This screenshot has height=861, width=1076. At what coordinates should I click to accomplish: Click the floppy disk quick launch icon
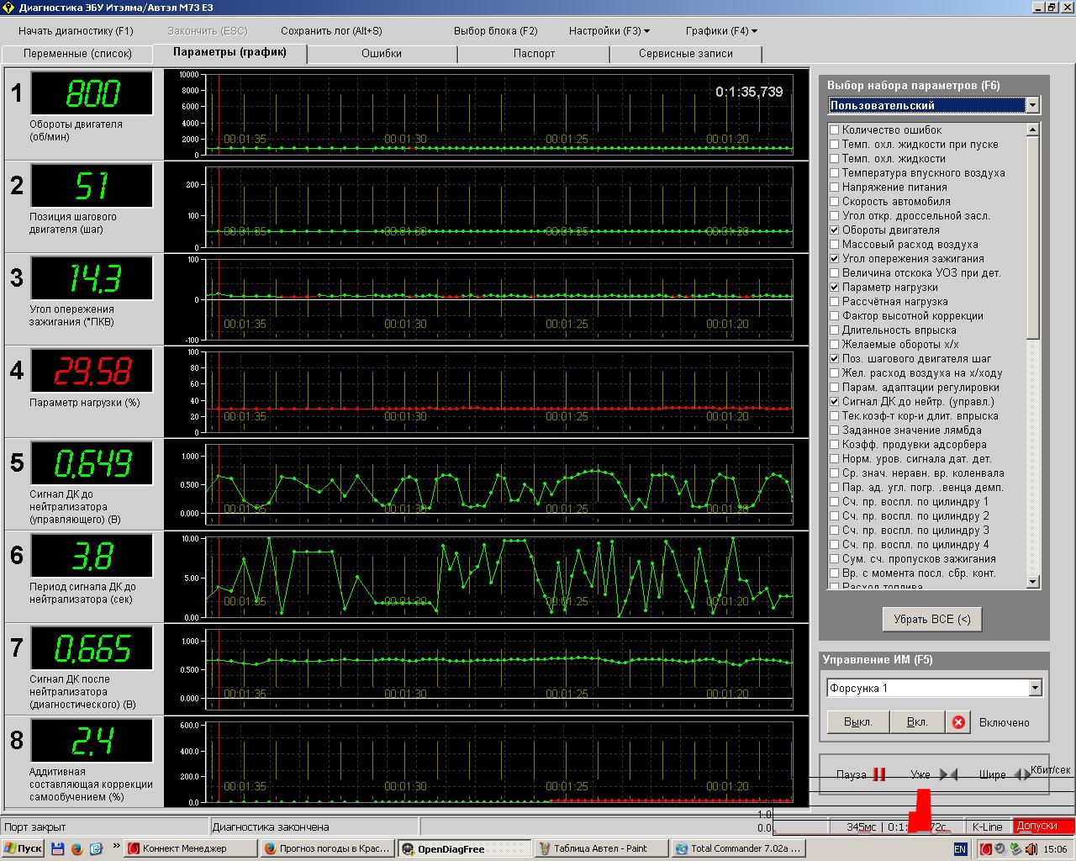click(x=58, y=848)
